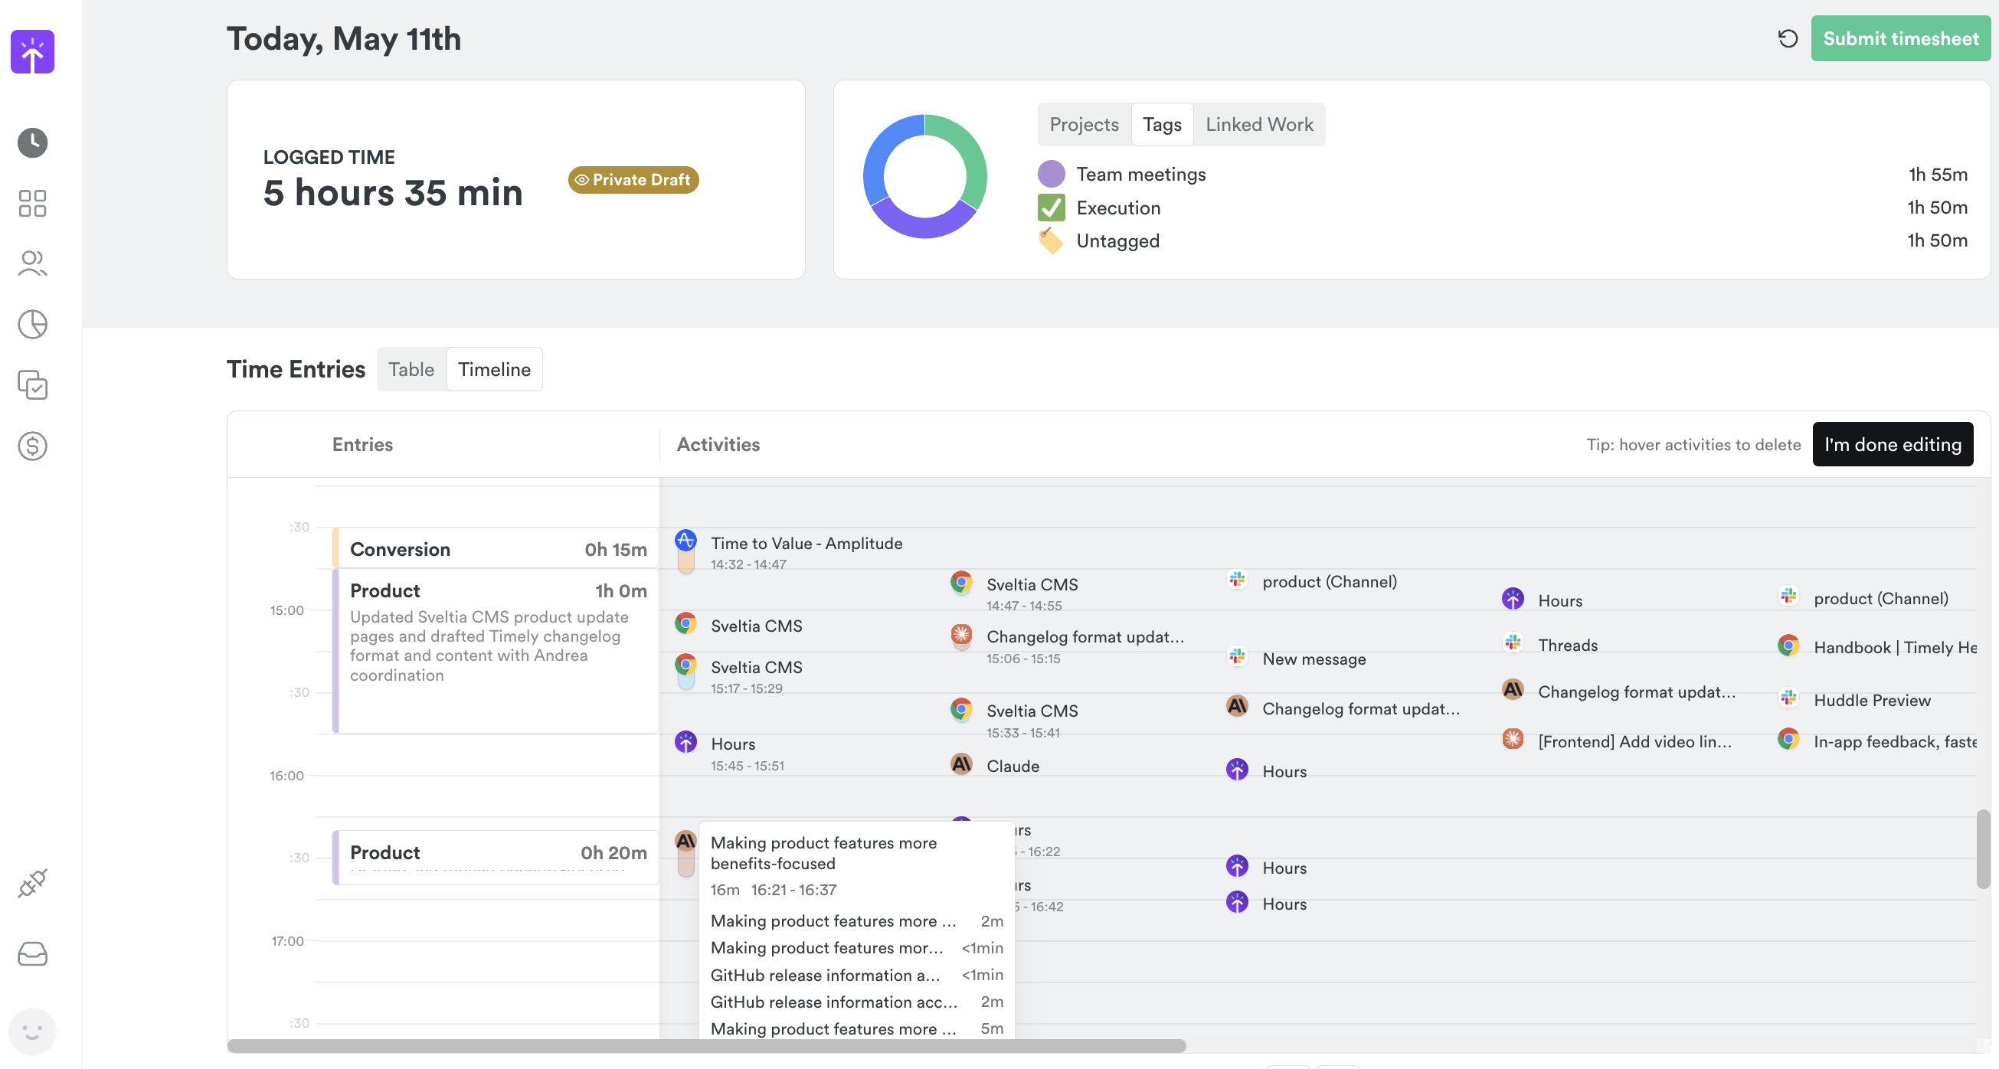Click the Execution green check swatch

point(1051,207)
